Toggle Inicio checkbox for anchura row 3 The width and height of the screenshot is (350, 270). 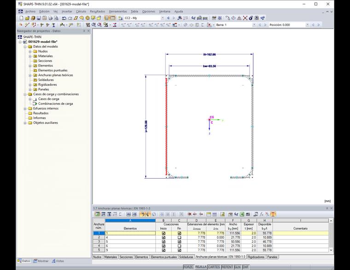coord(163,241)
